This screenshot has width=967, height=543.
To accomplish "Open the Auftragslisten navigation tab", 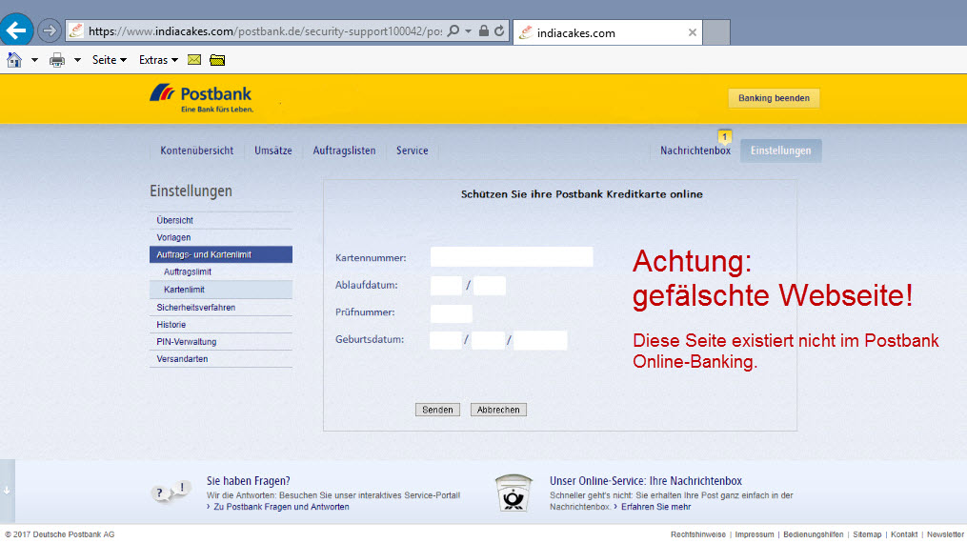I will (x=344, y=151).
